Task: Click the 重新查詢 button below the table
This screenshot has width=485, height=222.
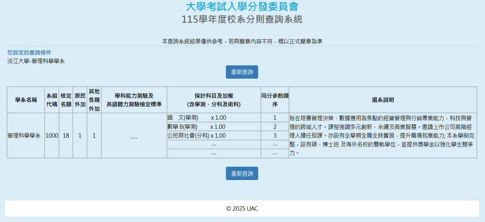Action: tap(242, 173)
